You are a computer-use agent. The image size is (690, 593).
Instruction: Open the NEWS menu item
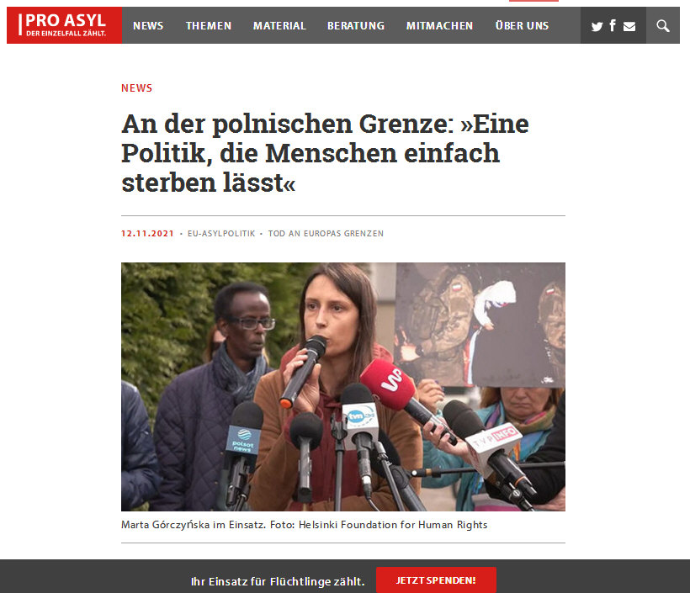148,26
